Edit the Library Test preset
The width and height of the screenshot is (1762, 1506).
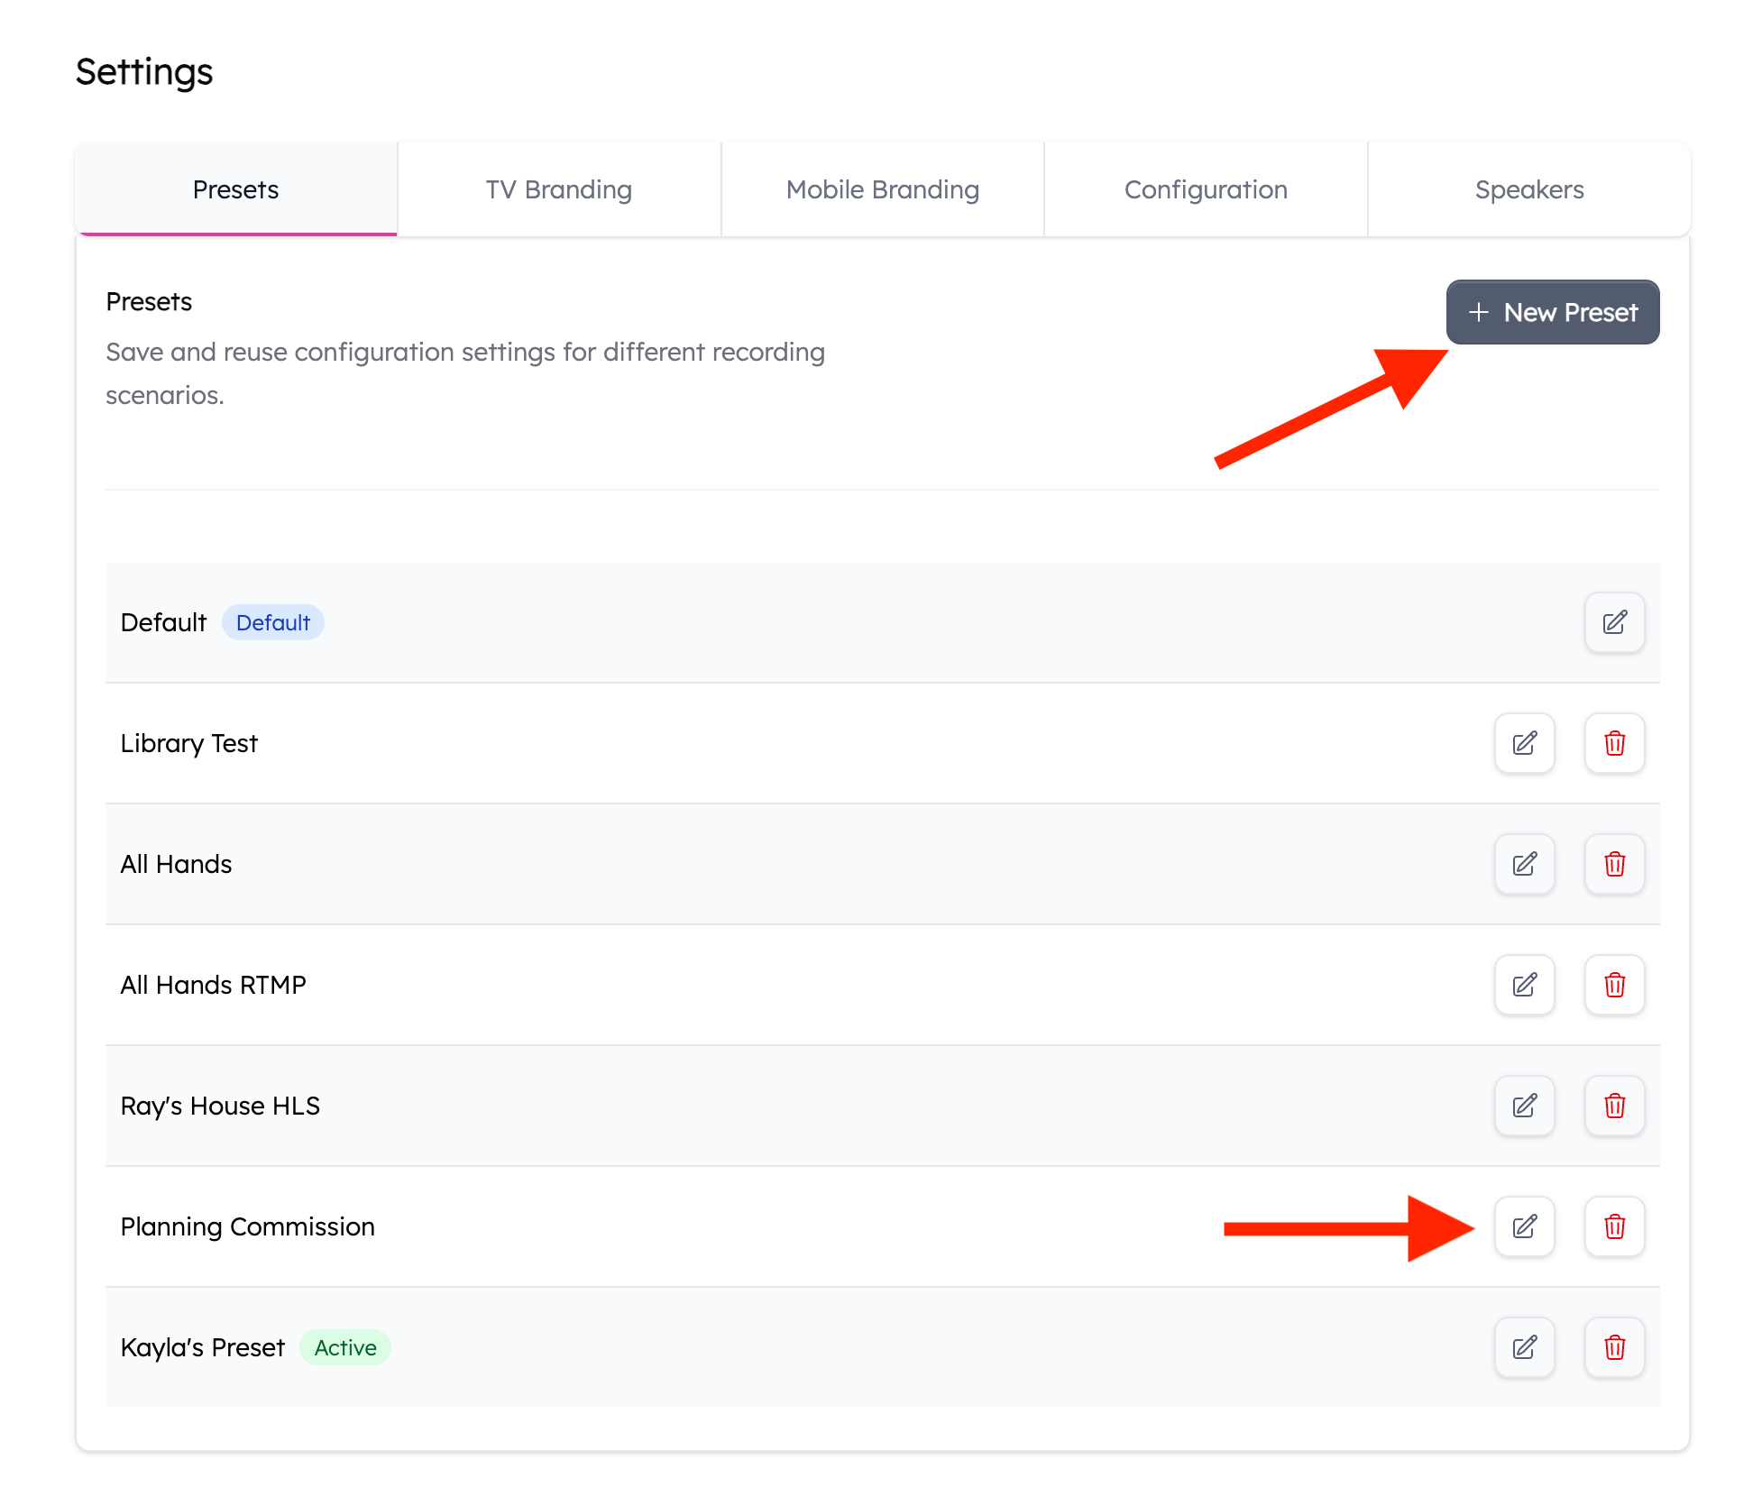1524,743
